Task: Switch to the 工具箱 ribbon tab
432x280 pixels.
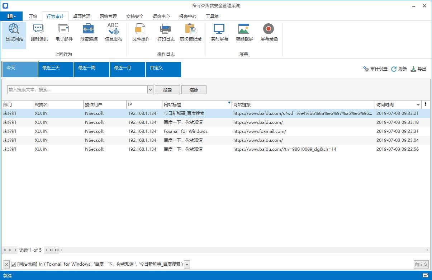Action: tap(212, 16)
